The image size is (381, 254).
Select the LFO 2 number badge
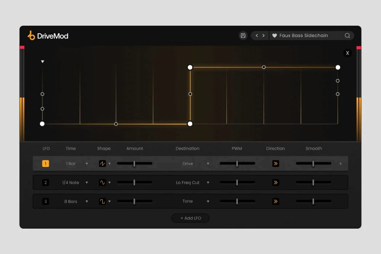(x=45, y=183)
